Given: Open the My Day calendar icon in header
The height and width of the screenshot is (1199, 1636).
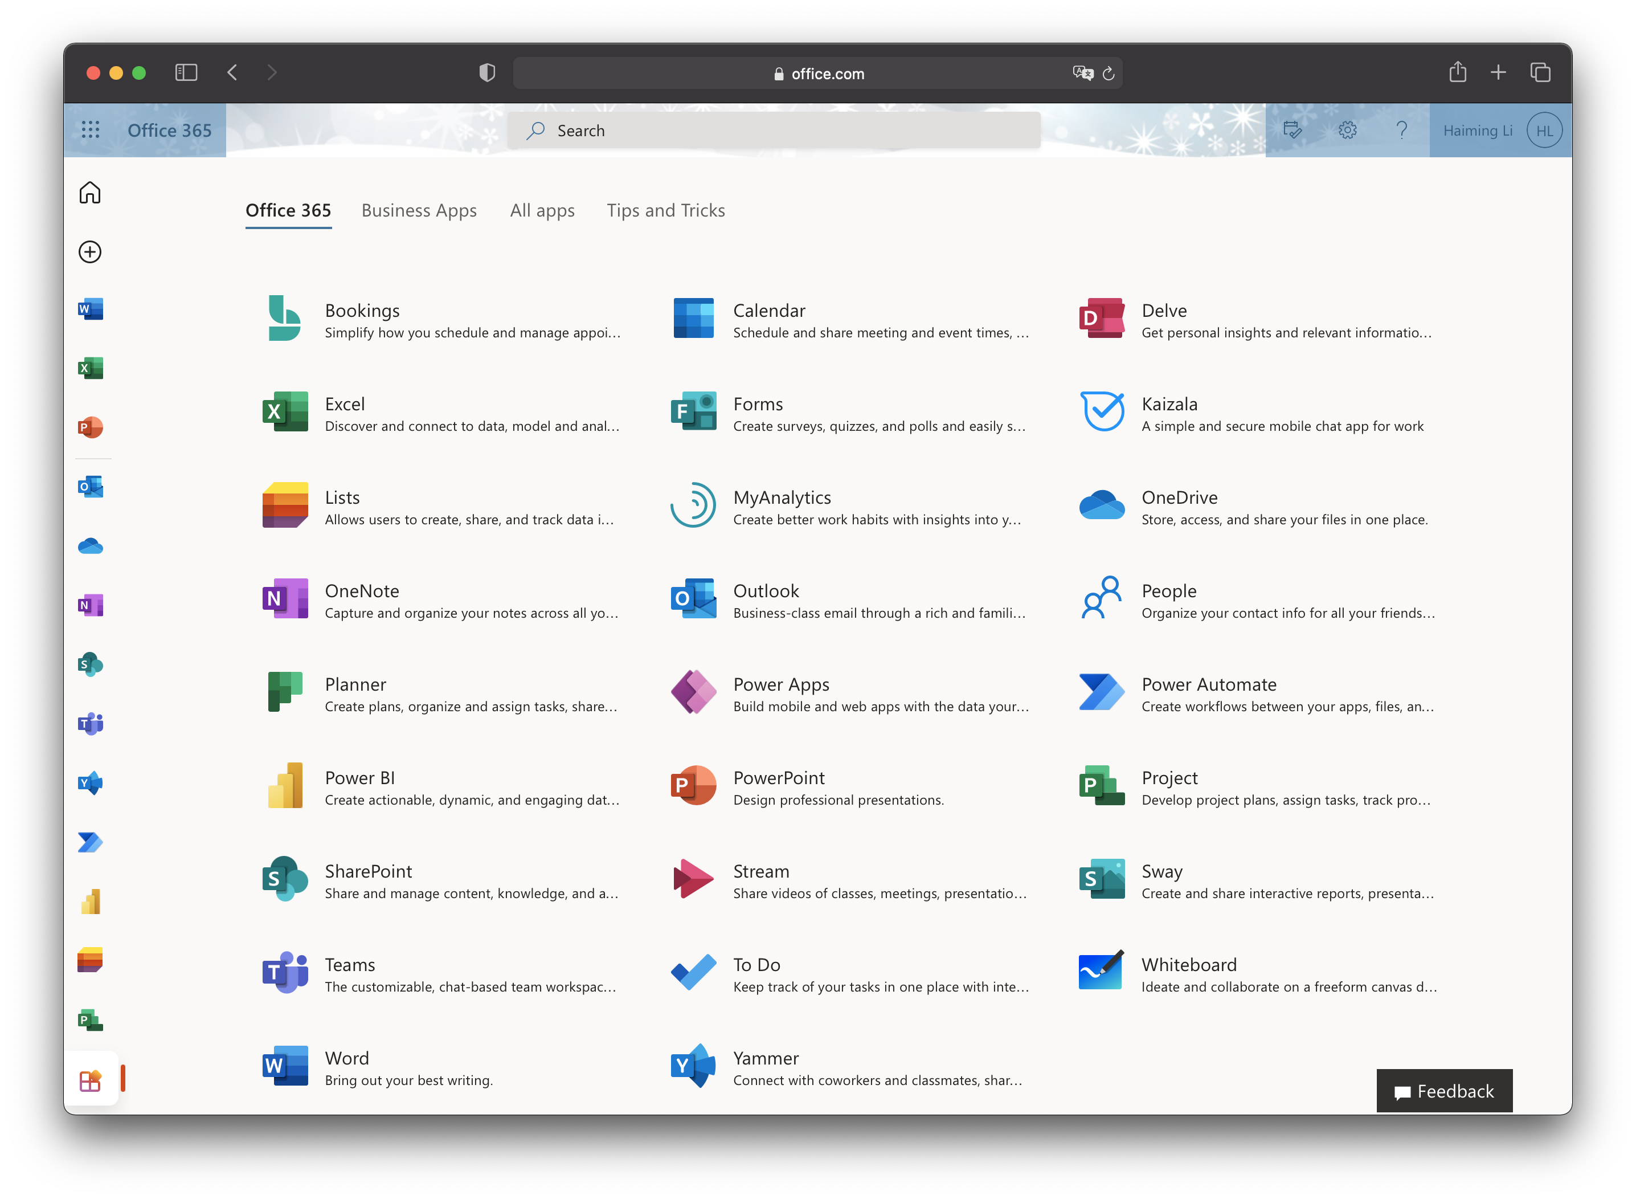Looking at the screenshot, I should (1292, 130).
